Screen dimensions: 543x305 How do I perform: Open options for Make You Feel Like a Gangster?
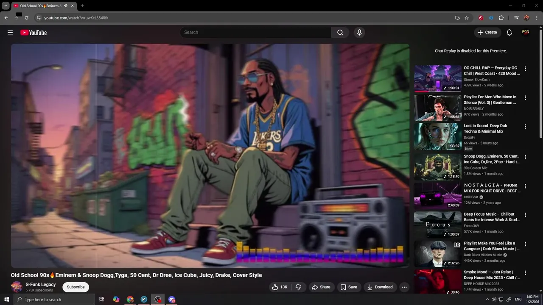tap(525, 244)
